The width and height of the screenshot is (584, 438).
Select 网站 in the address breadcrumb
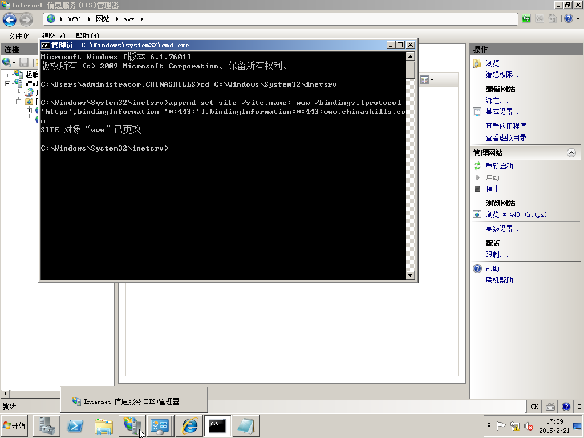tap(103, 19)
